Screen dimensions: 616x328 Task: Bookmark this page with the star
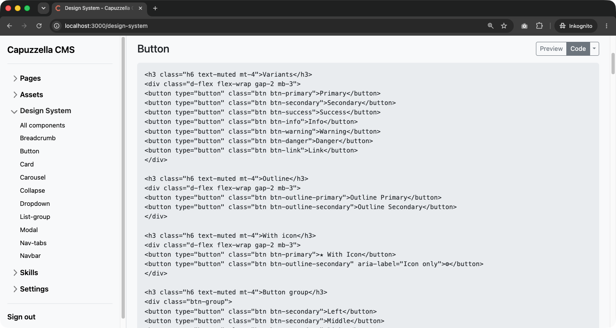click(504, 26)
